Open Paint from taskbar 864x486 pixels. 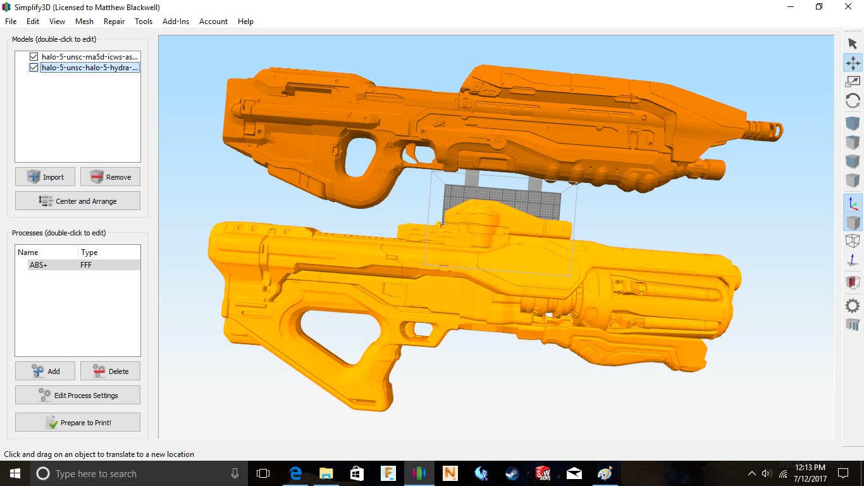pyautogui.click(x=605, y=473)
